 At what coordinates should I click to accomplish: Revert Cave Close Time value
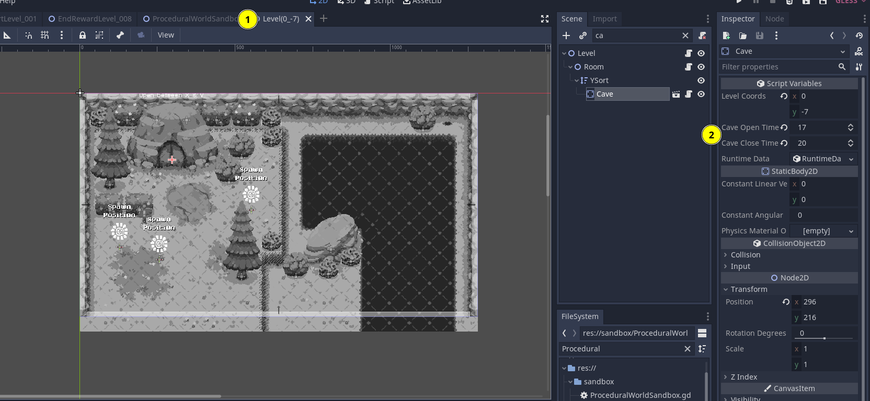[x=784, y=143]
